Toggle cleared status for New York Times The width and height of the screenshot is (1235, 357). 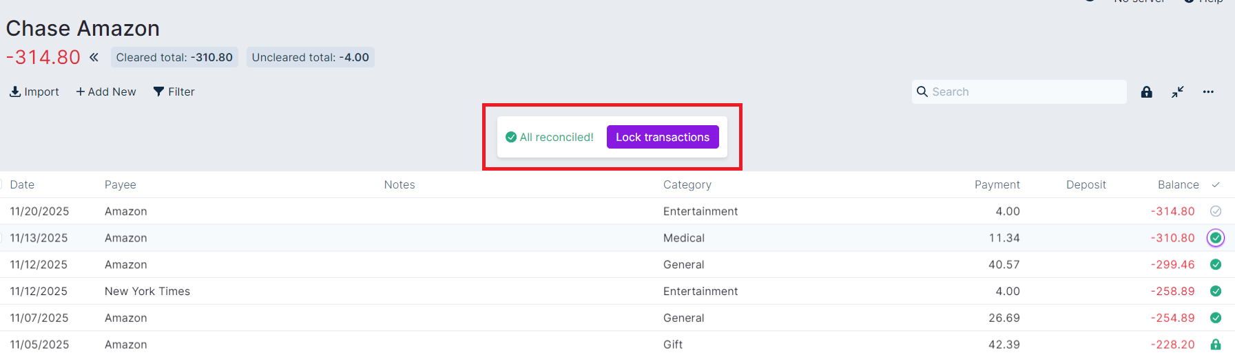click(1216, 291)
